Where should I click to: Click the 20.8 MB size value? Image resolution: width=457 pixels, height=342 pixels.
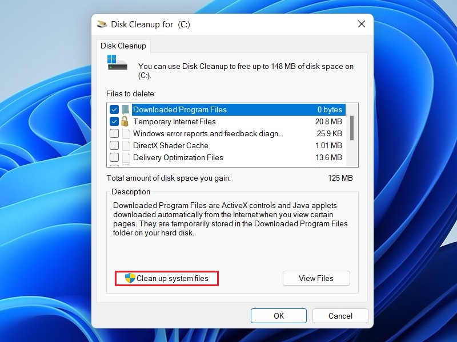[328, 121]
